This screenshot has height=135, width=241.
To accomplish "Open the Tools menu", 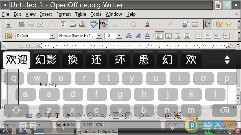I will click(x=96, y=14).
